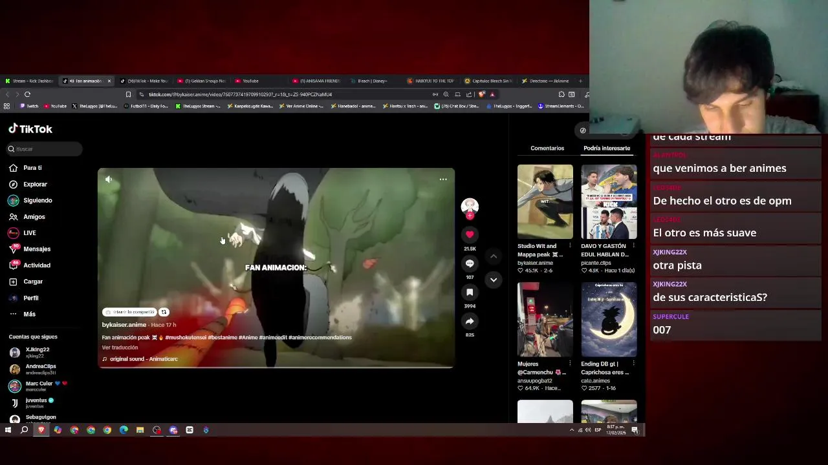Go to Siguiendo feed
This screenshot has height=465, width=828.
pyautogui.click(x=30, y=200)
